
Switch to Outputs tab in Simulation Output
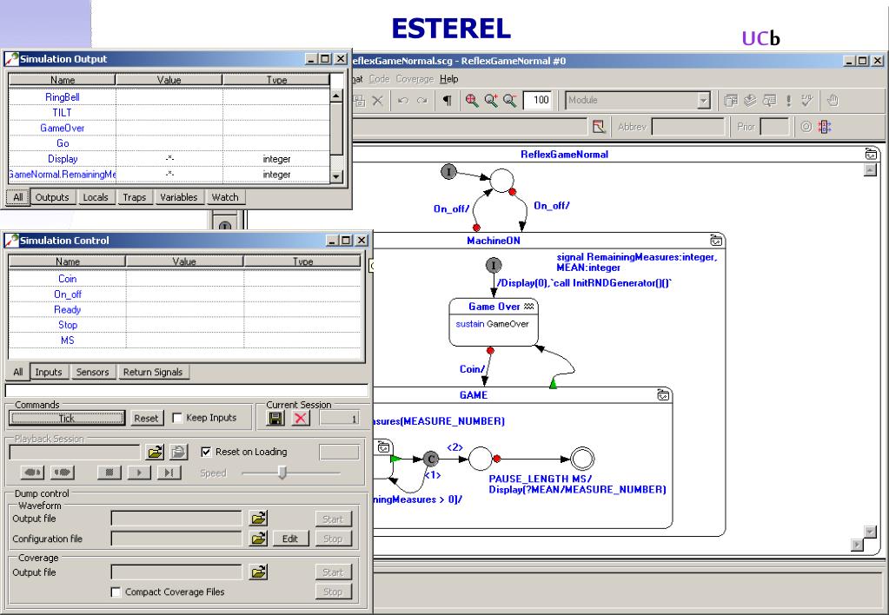52,197
